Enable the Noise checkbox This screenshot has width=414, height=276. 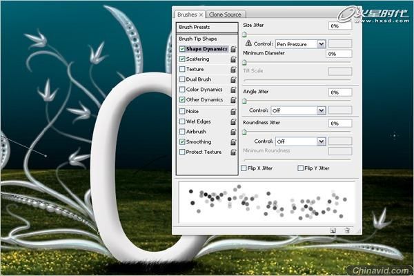182,112
